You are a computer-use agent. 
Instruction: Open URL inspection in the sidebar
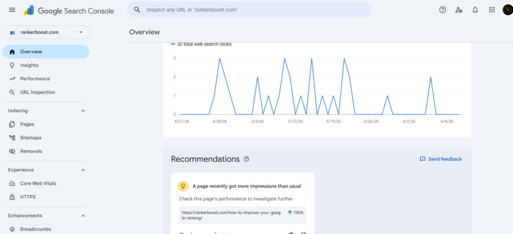coord(46,92)
